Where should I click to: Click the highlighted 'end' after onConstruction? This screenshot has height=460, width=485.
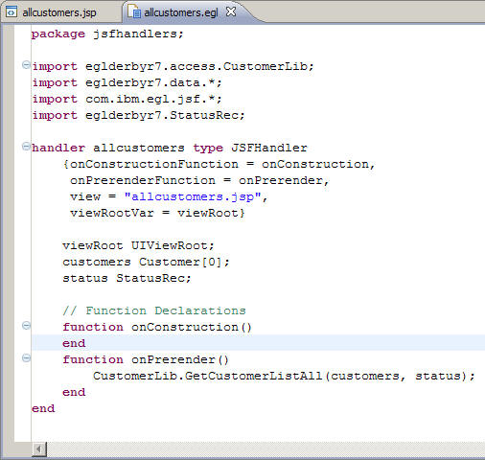[74, 343]
